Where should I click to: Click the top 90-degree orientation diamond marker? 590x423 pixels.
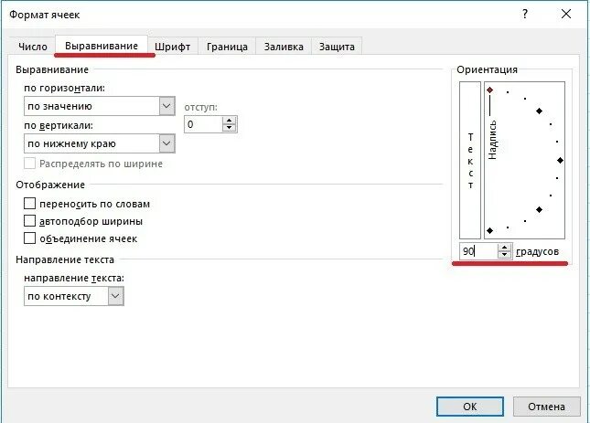(490, 90)
